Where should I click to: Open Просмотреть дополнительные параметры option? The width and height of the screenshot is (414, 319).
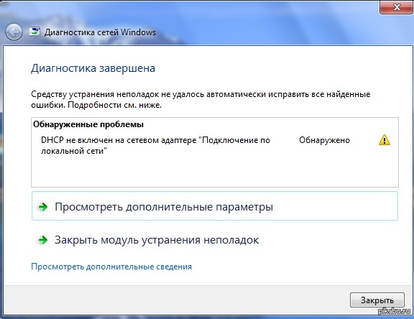coord(215,206)
